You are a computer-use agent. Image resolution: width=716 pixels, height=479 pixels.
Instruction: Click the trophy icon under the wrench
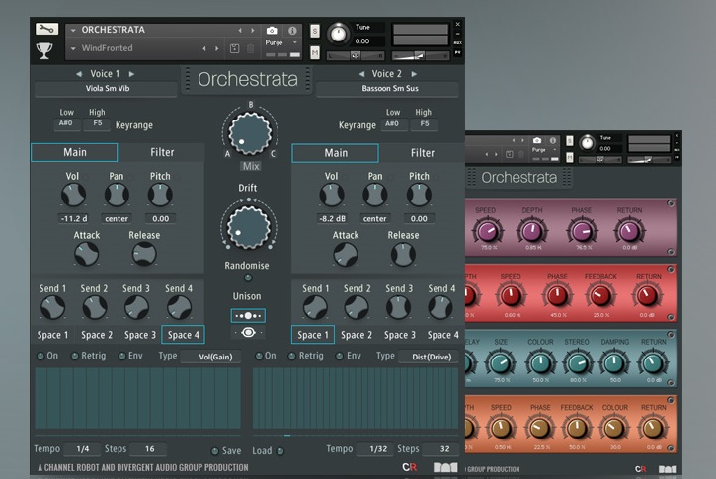(44, 50)
